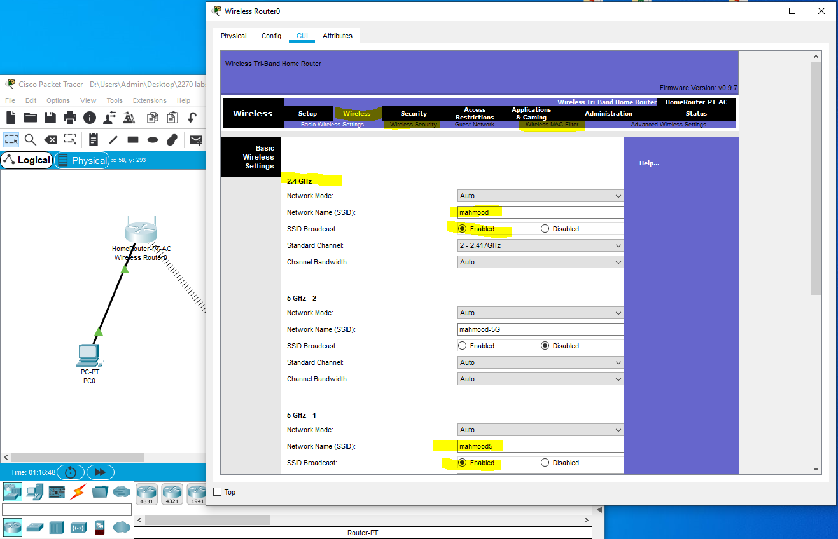Image resolution: width=838 pixels, height=539 pixels.
Task: Check the Top checkbox below the router window
Action: [216, 491]
